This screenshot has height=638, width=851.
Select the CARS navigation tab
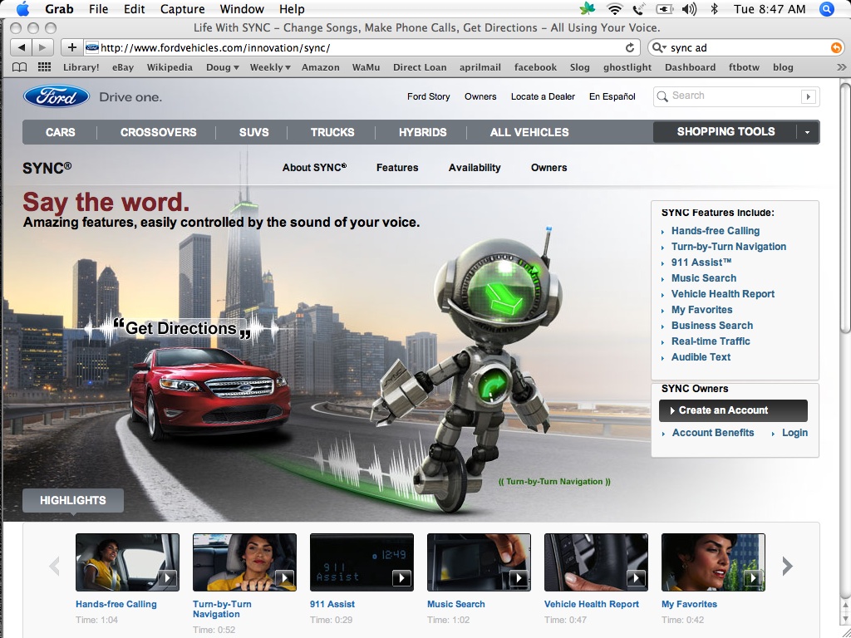[x=60, y=132]
